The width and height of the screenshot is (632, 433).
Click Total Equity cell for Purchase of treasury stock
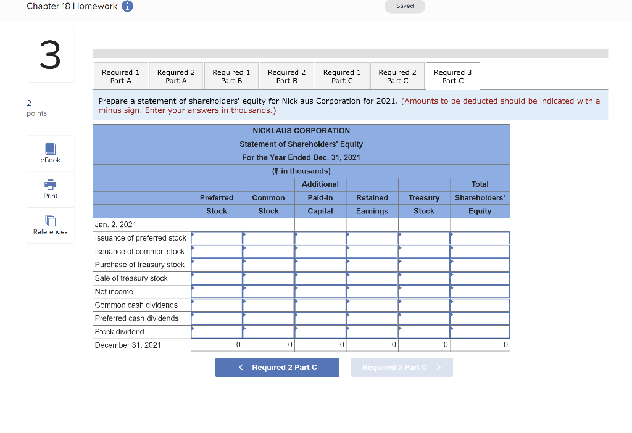tap(480, 265)
